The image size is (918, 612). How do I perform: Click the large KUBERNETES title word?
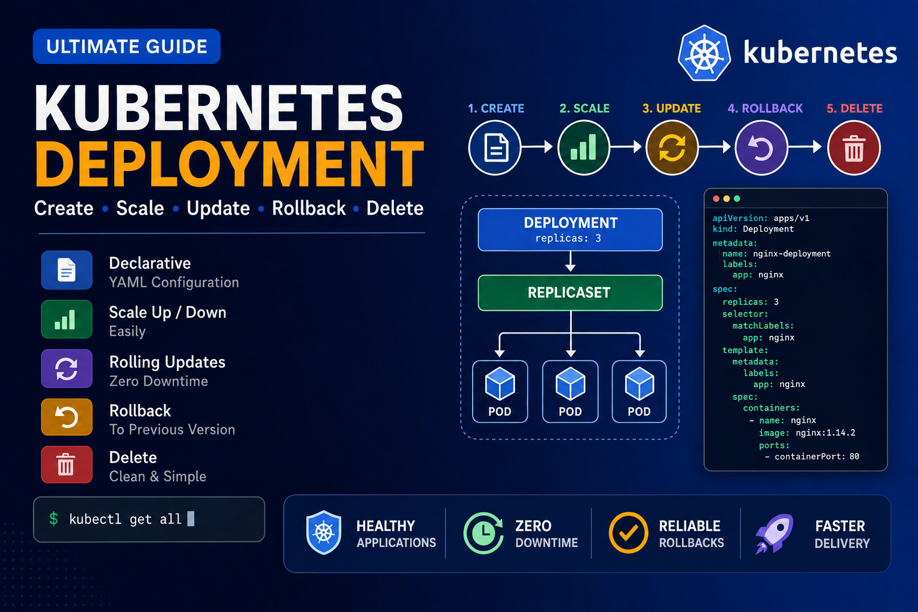pos(219,108)
